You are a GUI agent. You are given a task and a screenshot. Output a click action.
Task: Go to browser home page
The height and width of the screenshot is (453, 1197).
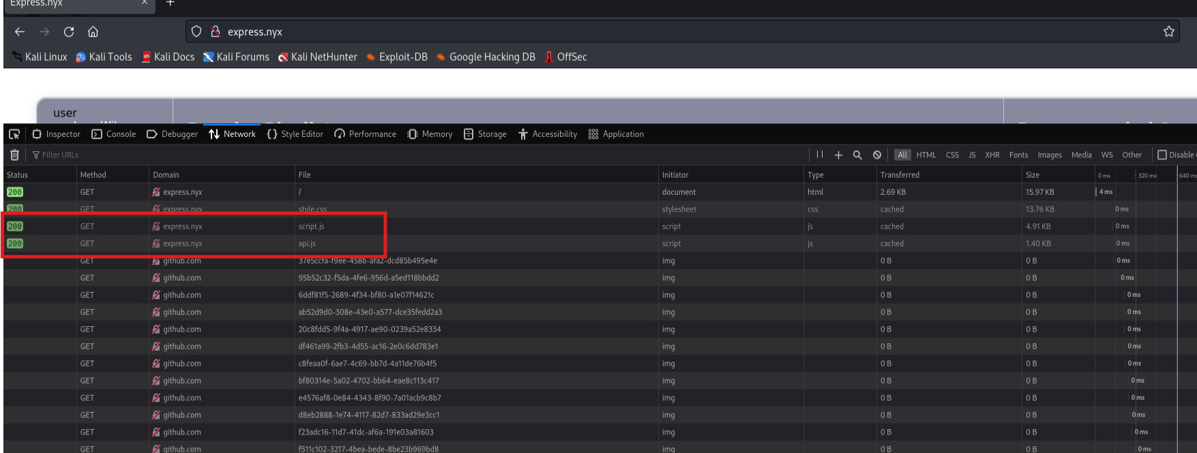click(93, 32)
